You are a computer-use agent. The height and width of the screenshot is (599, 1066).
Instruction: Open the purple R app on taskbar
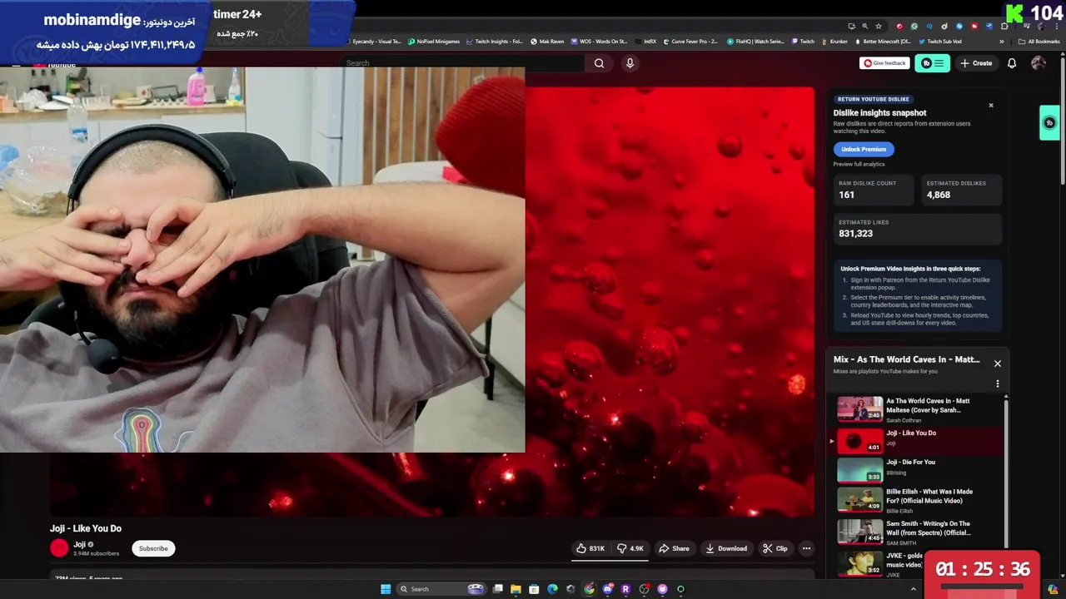pyautogui.click(x=625, y=589)
